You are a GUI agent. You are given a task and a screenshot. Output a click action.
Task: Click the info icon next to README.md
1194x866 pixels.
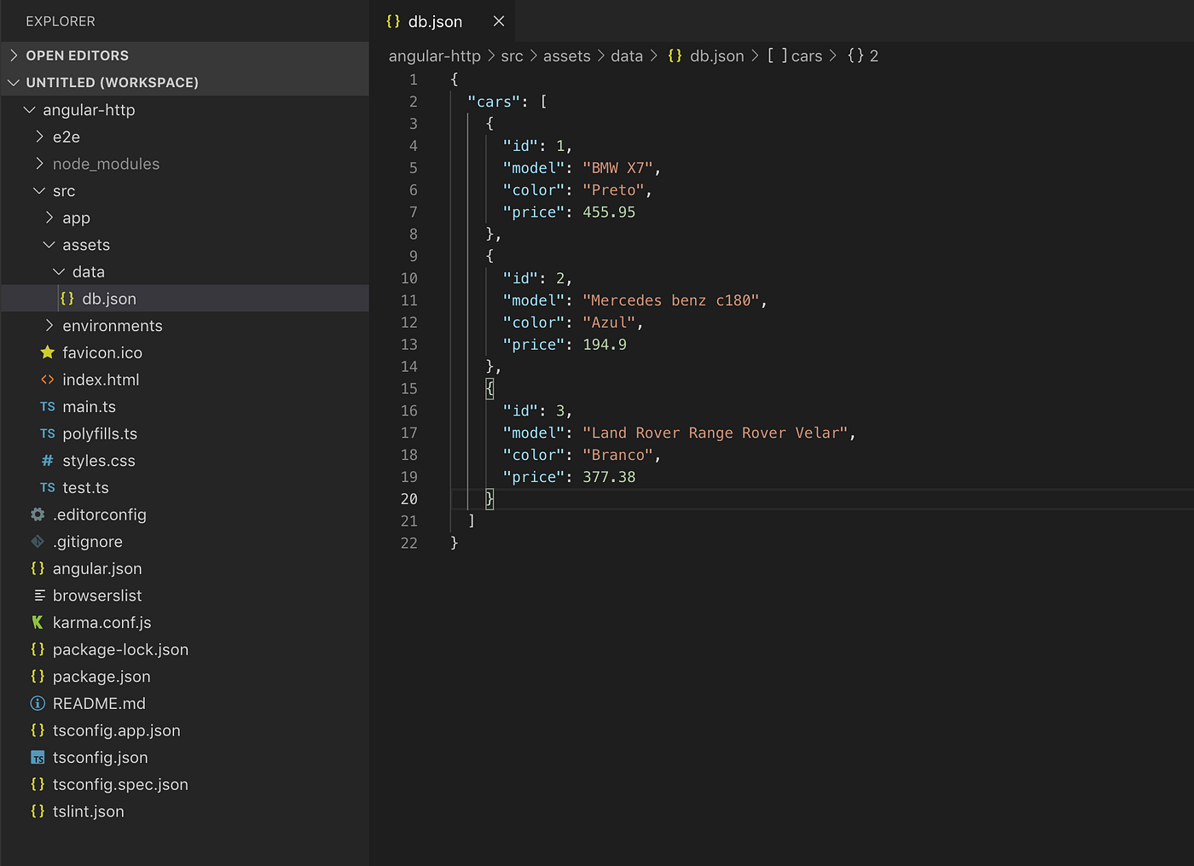[x=38, y=703]
